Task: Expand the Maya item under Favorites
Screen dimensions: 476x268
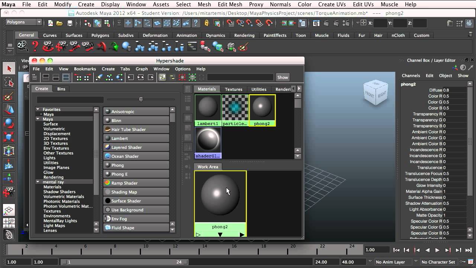Action: click(41, 114)
